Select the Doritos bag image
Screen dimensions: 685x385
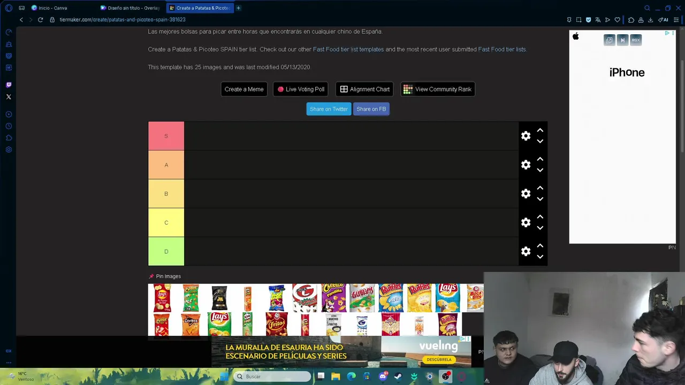point(191,325)
